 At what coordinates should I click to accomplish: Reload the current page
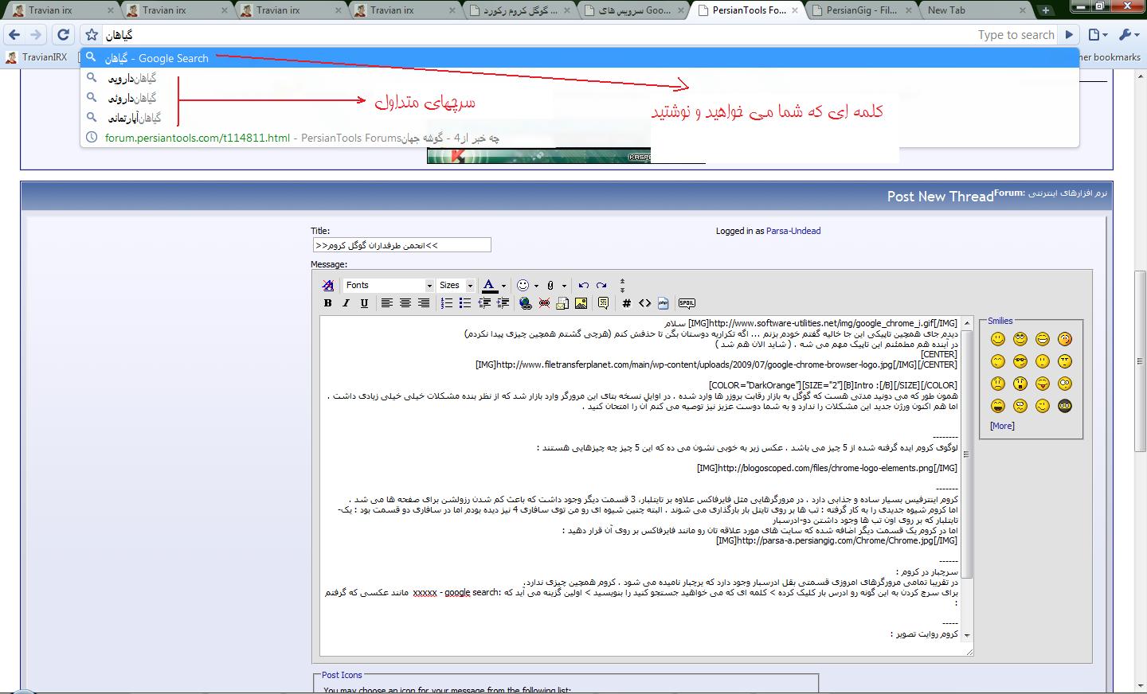click(x=63, y=35)
